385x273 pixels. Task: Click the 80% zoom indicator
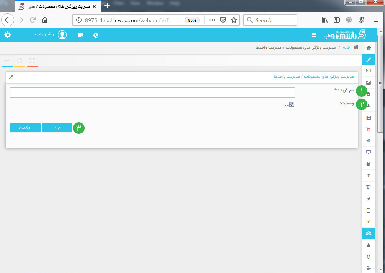click(x=192, y=20)
